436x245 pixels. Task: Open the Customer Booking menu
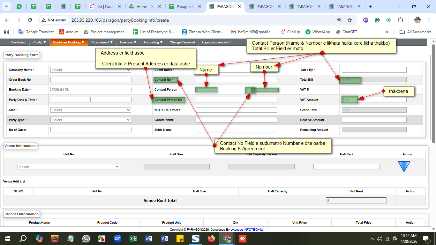(69, 42)
